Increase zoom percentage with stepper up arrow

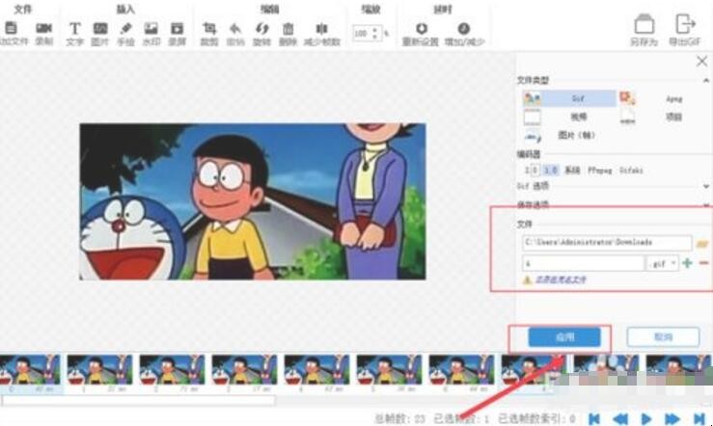click(x=374, y=30)
